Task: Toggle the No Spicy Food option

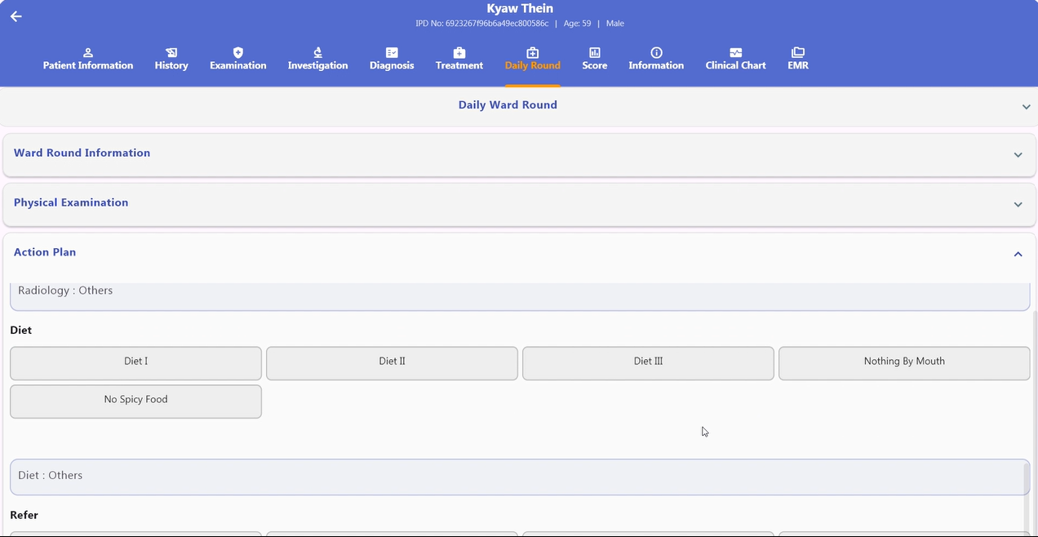Action: click(135, 402)
